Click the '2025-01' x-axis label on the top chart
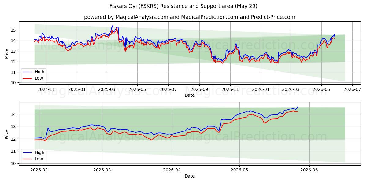 point(76,90)
